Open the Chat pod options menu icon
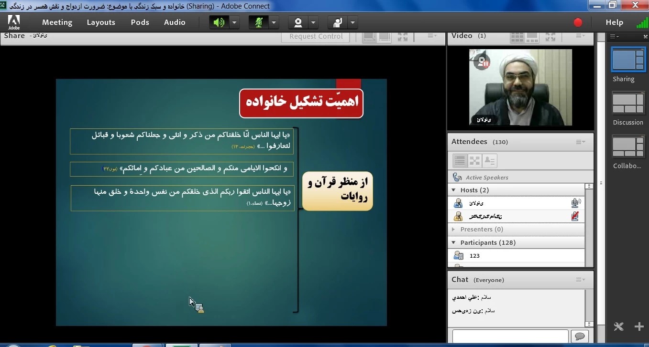 (580, 280)
